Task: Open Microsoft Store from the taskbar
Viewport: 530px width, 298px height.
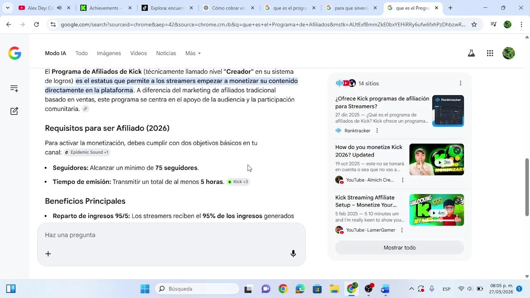Action: pos(317,289)
